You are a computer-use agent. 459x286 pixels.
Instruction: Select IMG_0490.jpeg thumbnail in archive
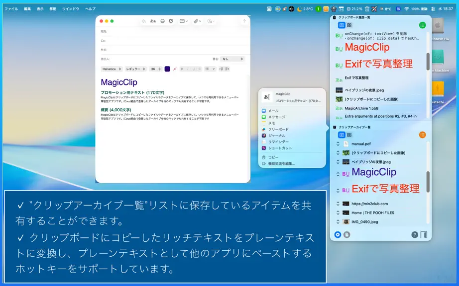click(345, 222)
